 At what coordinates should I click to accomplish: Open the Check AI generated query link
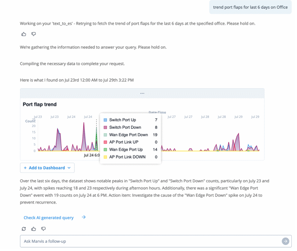(49, 217)
